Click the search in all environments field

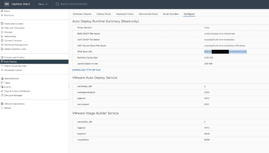pos(74,4)
